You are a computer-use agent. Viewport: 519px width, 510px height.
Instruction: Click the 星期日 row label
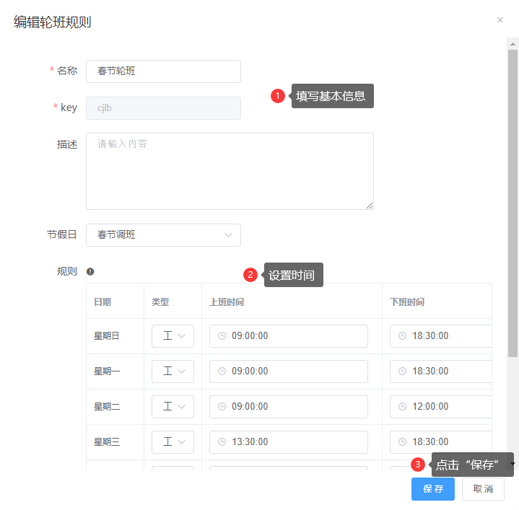(x=107, y=336)
